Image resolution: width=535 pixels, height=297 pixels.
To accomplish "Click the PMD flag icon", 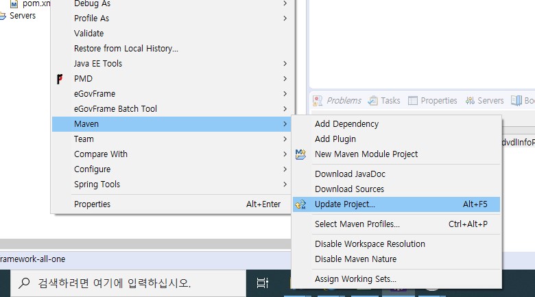I will click(x=60, y=79).
